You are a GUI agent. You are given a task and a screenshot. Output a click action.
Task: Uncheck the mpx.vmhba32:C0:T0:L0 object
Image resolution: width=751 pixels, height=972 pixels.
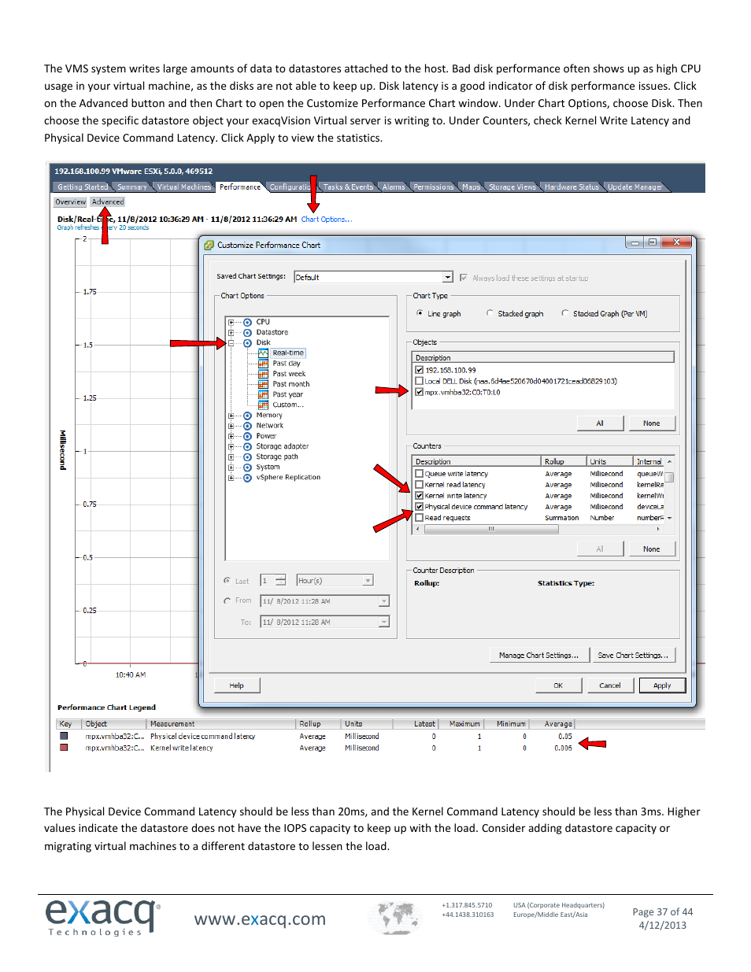(x=420, y=392)
